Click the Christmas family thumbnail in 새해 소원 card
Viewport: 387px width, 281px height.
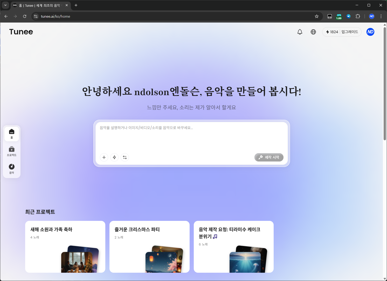pyautogui.click(x=77, y=262)
